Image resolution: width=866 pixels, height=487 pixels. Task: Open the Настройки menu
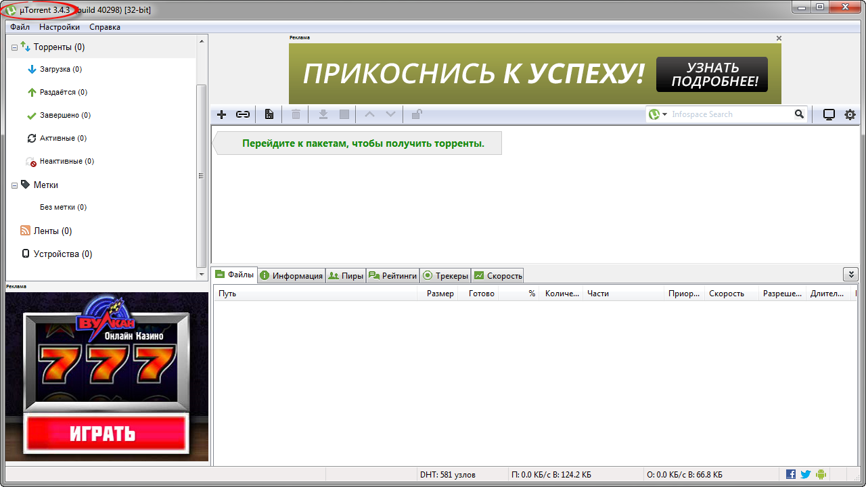coord(59,27)
